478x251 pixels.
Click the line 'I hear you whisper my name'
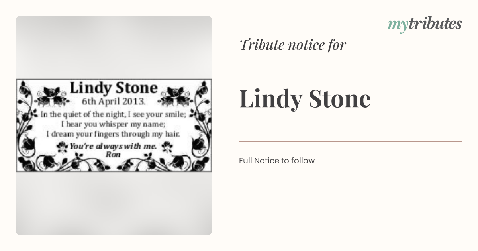114,124
